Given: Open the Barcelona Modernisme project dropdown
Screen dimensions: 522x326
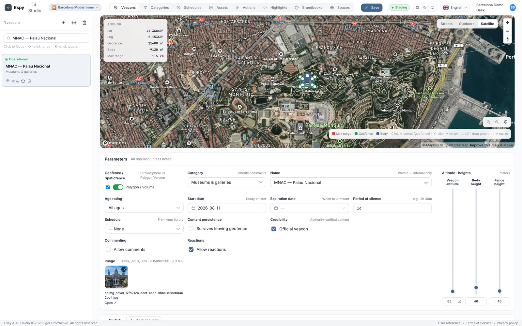Looking at the screenshot, I should pos(75,7).
